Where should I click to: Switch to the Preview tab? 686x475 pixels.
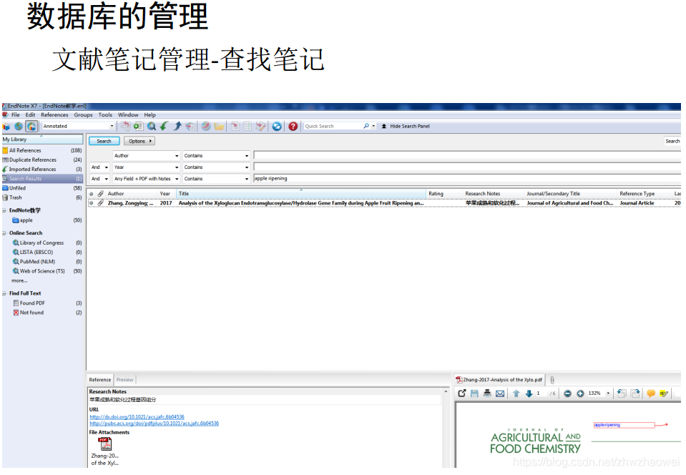point(124,380)
